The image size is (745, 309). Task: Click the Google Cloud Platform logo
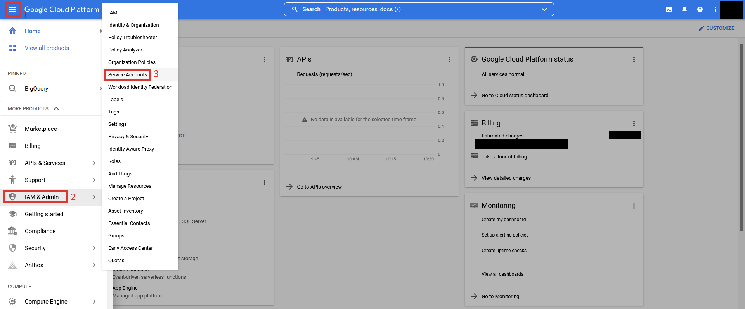click(62, 9)
